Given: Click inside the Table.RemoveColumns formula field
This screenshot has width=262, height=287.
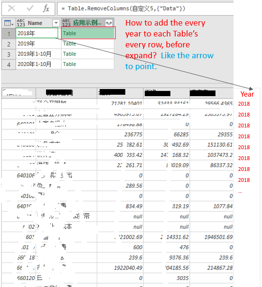Looking at the screenshot, I should [145, 9].
